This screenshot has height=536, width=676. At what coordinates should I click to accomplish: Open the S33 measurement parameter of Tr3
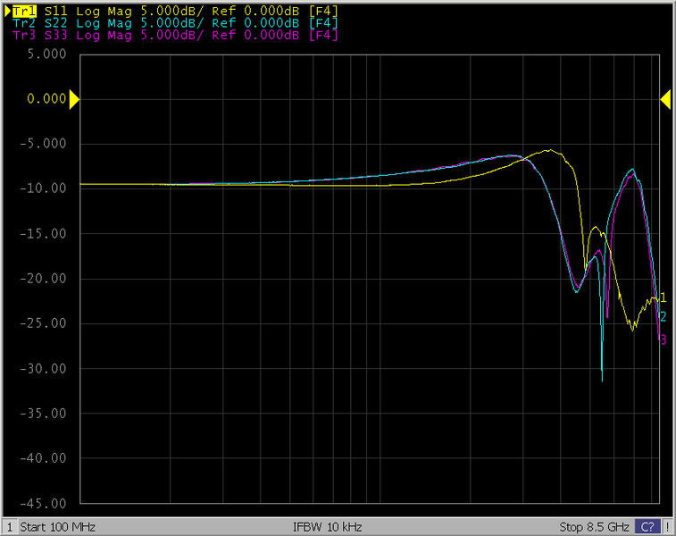click(x=56, y=36)
